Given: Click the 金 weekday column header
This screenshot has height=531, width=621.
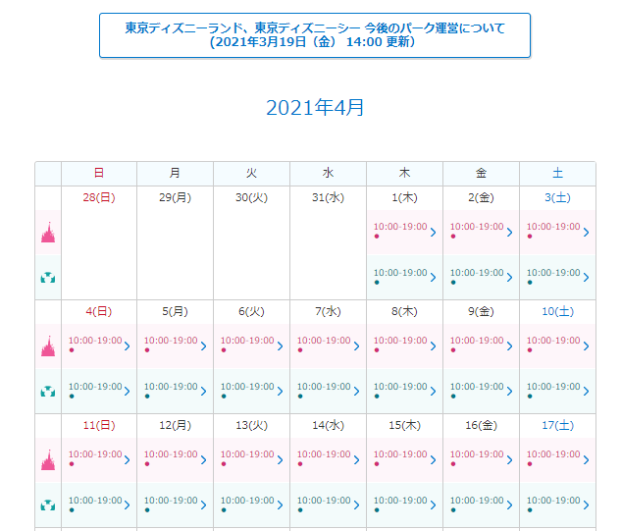Looking at the screenshot, I should pyautogui.click(x=481, y=173).
